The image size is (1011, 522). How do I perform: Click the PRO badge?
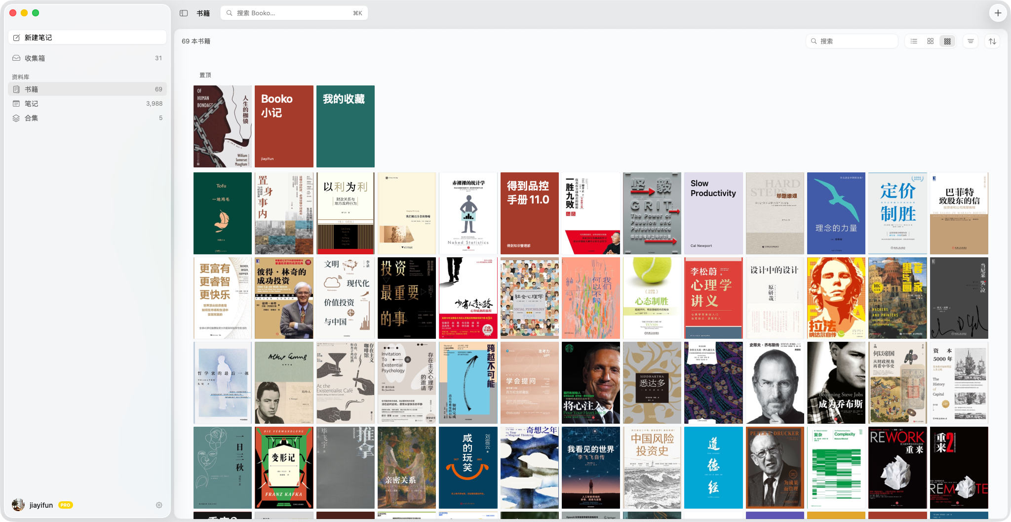[66, 505]
